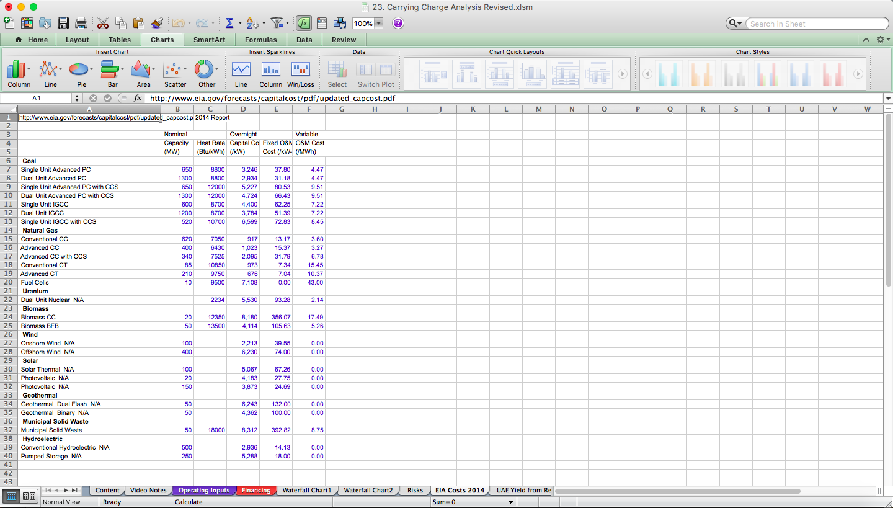Image resolution: width=893 pixels, height=508 pixels.
Task: Open the templates gallery icon
Action: pos(27,23)
